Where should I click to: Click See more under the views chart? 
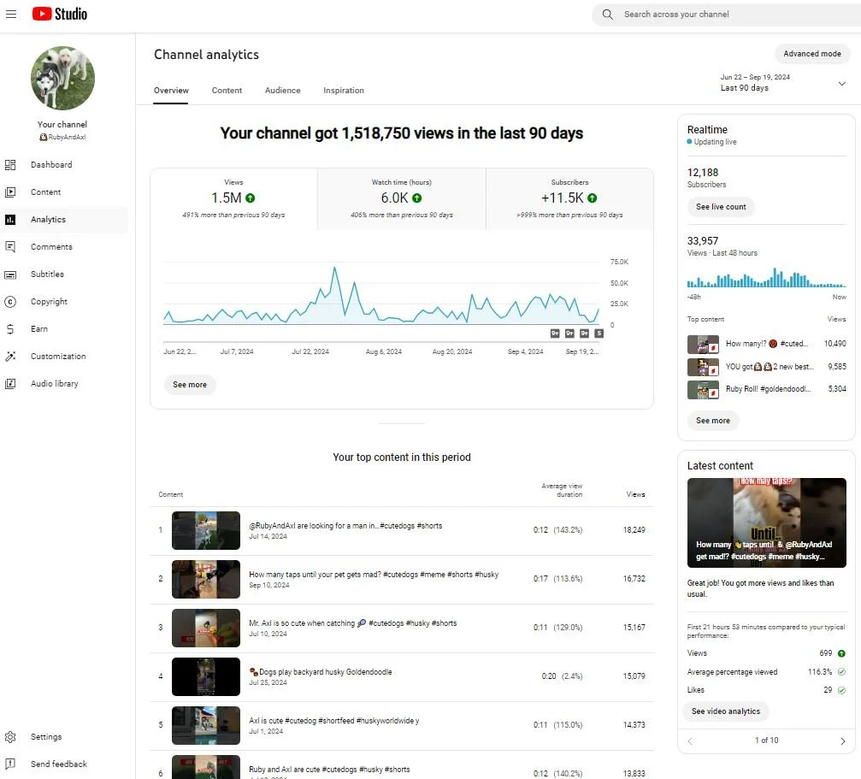point(190,385)
